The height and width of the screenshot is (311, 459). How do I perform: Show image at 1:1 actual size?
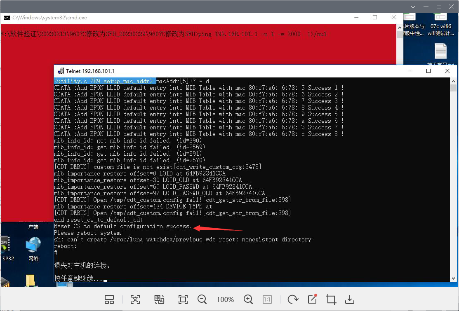(x=267, y=299)
